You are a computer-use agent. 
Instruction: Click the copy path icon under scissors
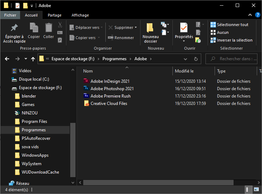[x=60, y=32]
